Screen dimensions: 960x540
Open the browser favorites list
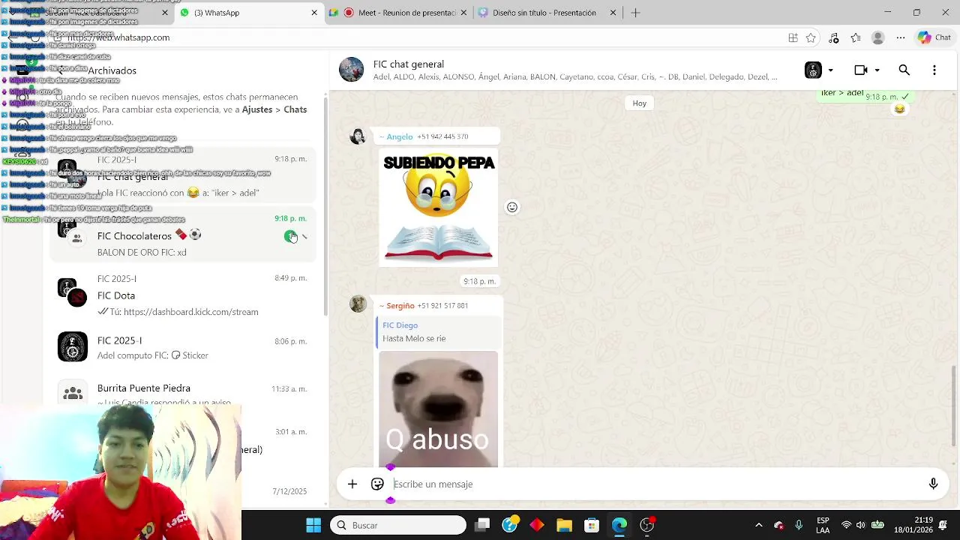856,37
